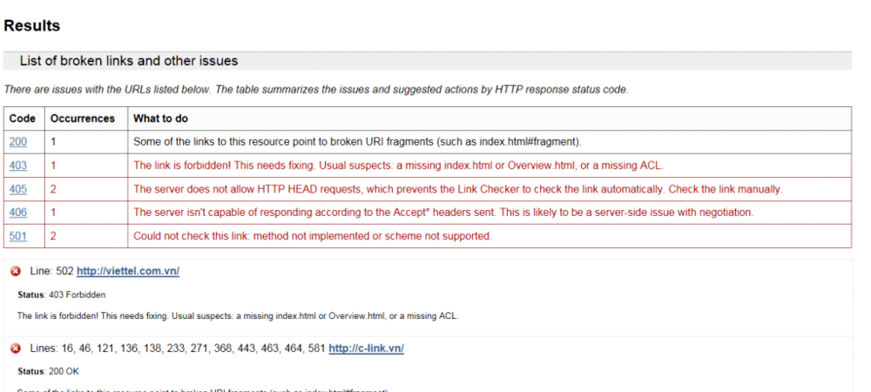Click the red error icon beside c-link.vn
Screen dimensions: 871x392
[16, 348]
